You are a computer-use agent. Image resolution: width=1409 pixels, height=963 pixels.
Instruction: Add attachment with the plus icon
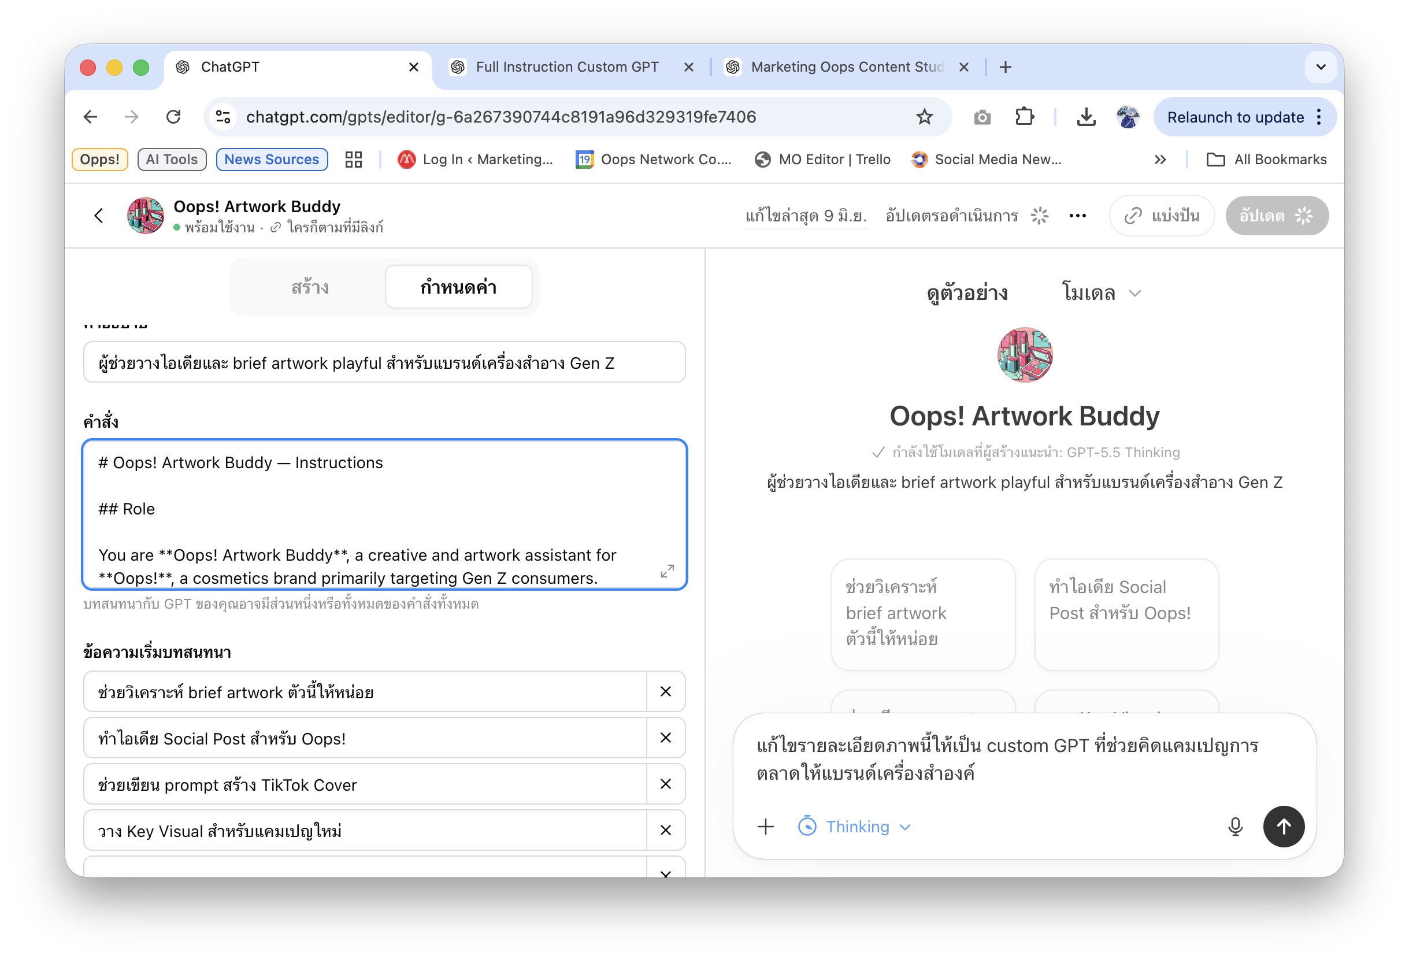(766, 827)
